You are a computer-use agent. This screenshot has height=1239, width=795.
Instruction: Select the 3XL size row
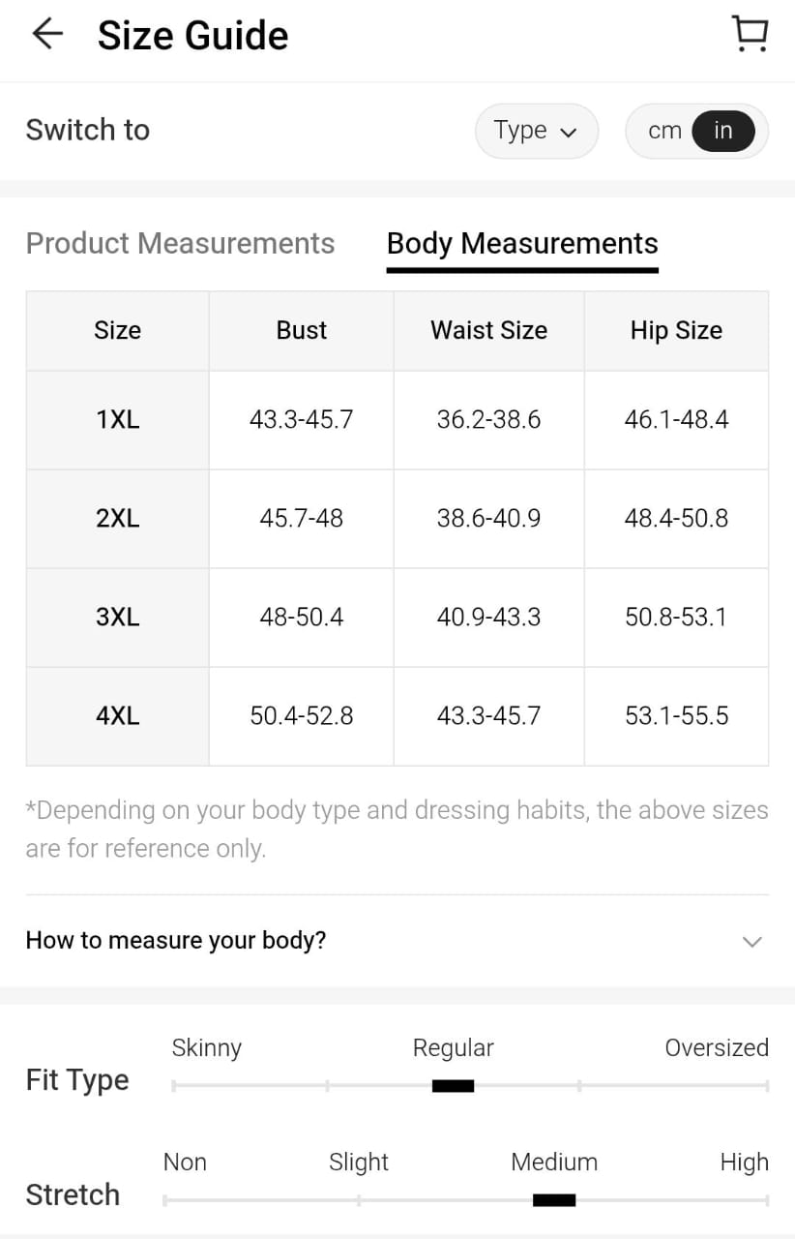(x=117, y=618)
